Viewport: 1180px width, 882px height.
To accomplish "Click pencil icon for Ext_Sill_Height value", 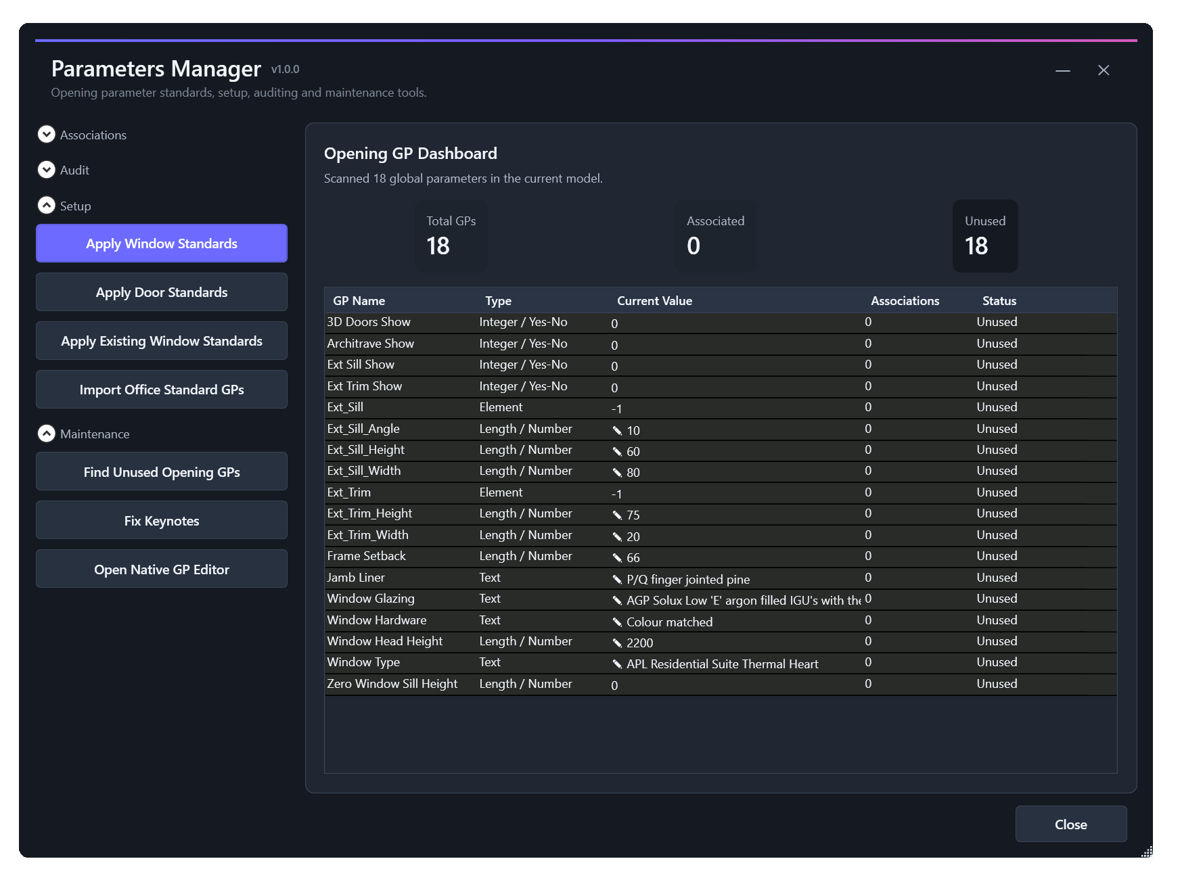I will tap(617, 451).
